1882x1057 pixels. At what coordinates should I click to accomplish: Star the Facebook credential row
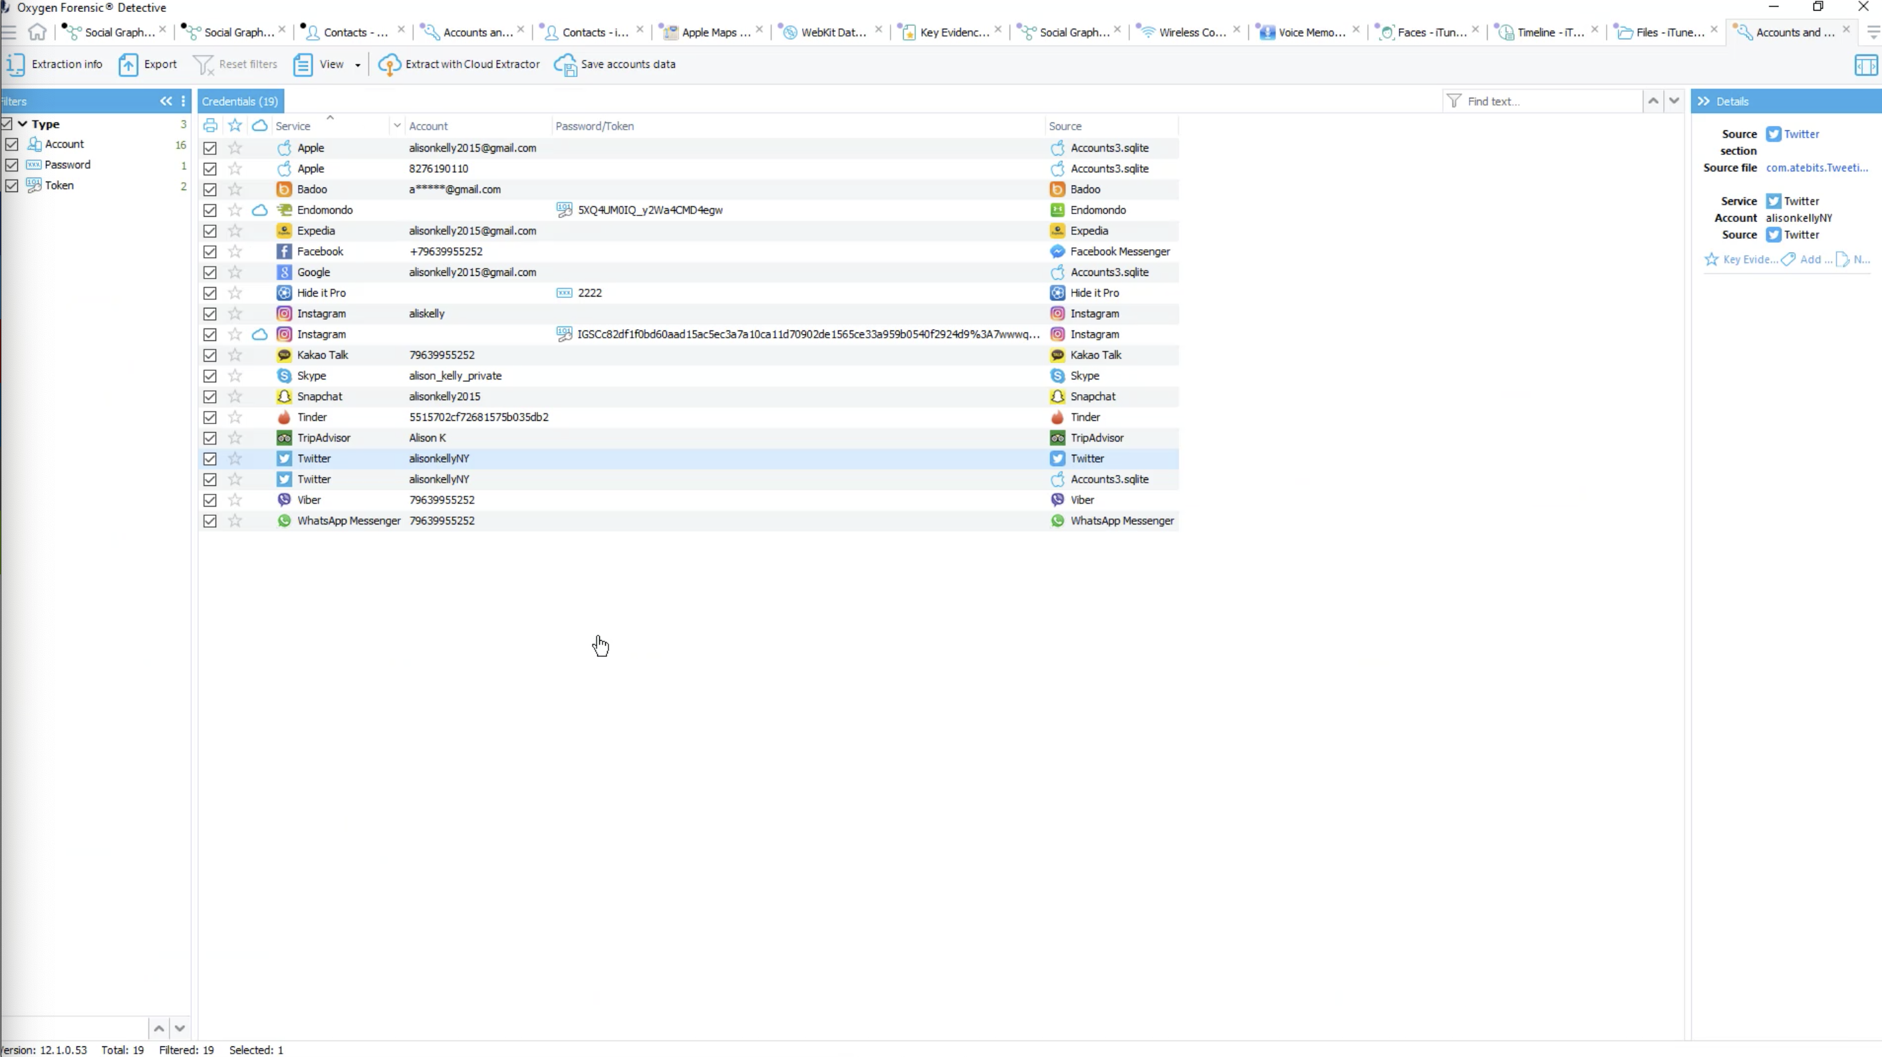click(x=235, y=251)
